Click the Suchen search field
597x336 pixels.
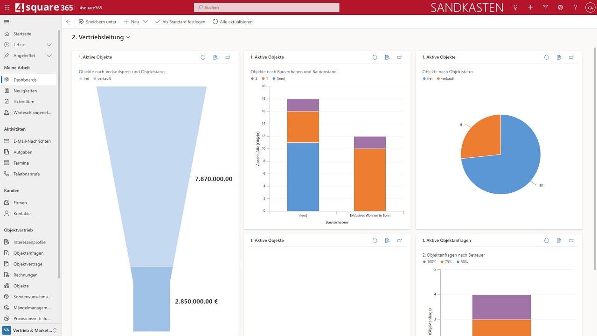267,7
